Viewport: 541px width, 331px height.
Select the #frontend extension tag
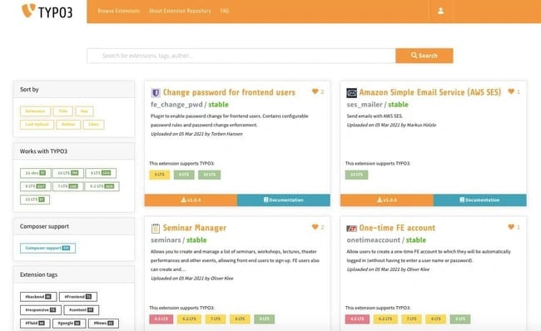[78, 297]
